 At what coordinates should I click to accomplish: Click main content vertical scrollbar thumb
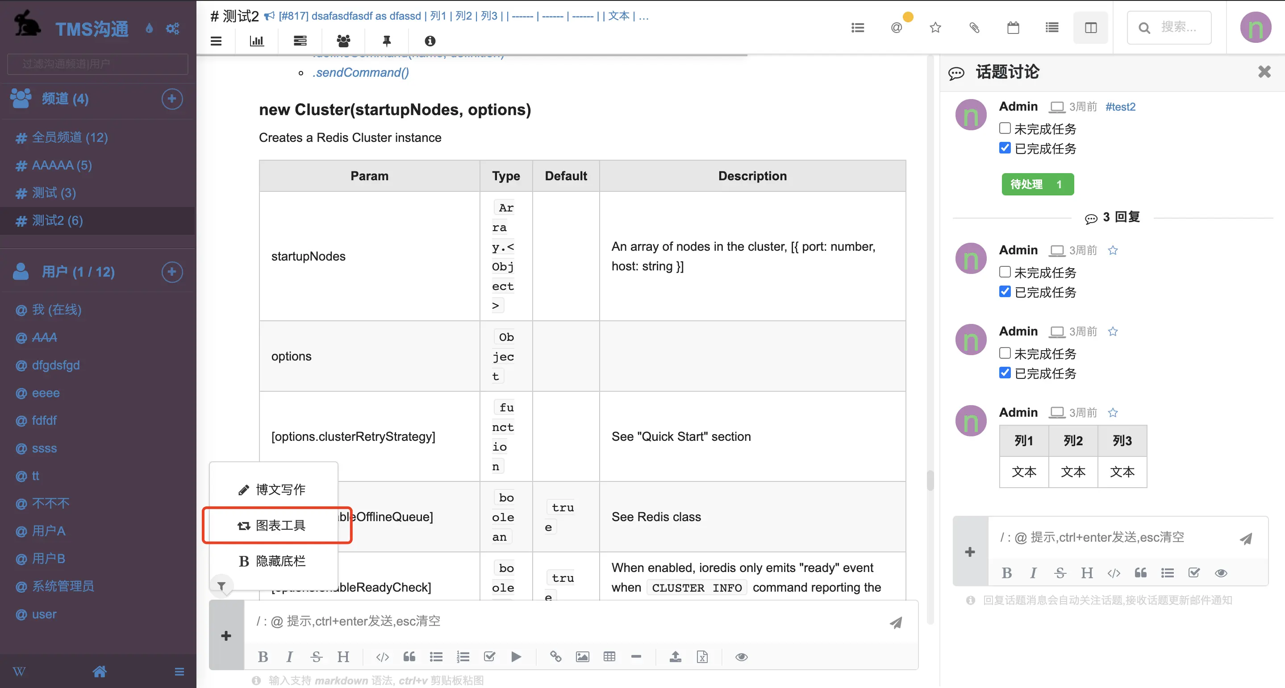[x=930, y=481]
